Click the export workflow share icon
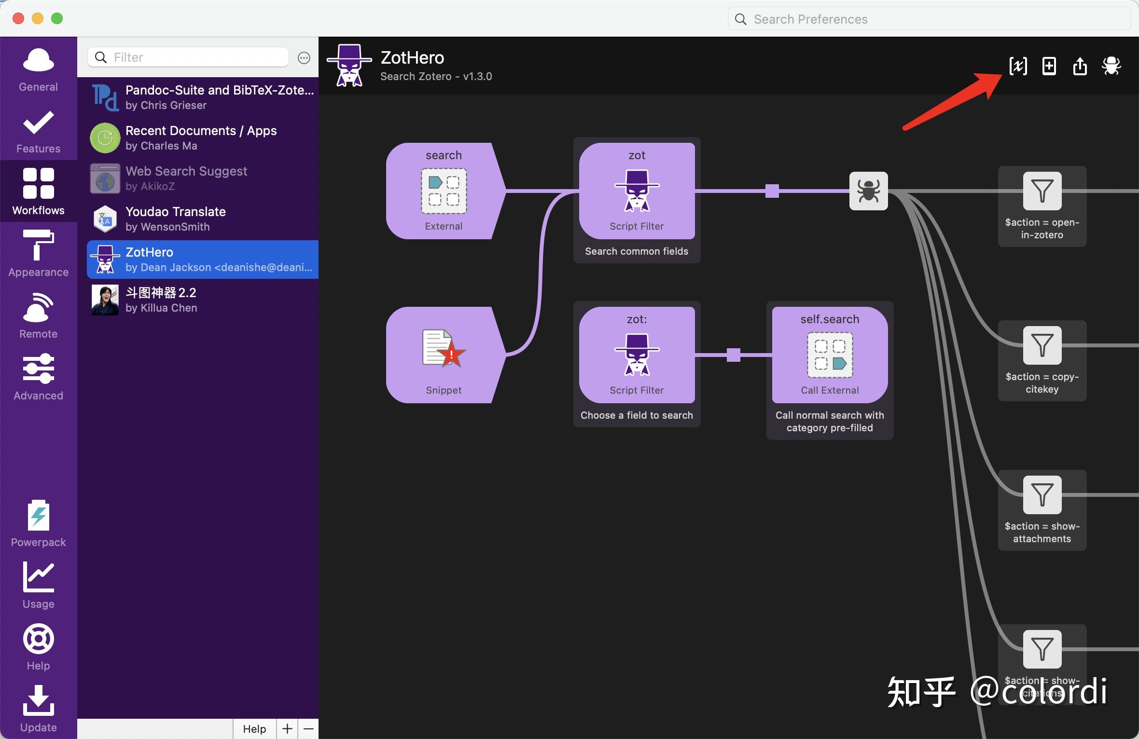1139x739 pixels. click(x=1080, y=66)
